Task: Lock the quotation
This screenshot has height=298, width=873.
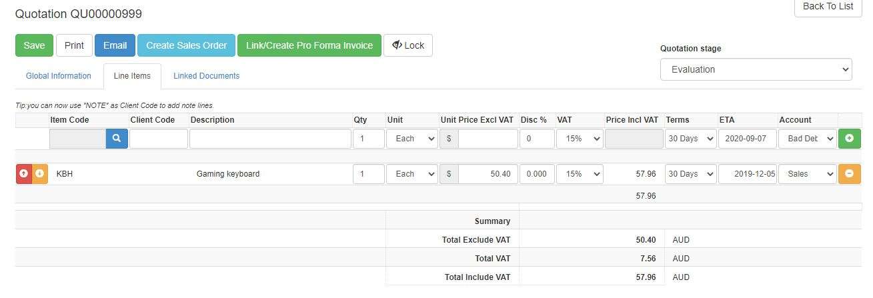Action: point(407,45)
